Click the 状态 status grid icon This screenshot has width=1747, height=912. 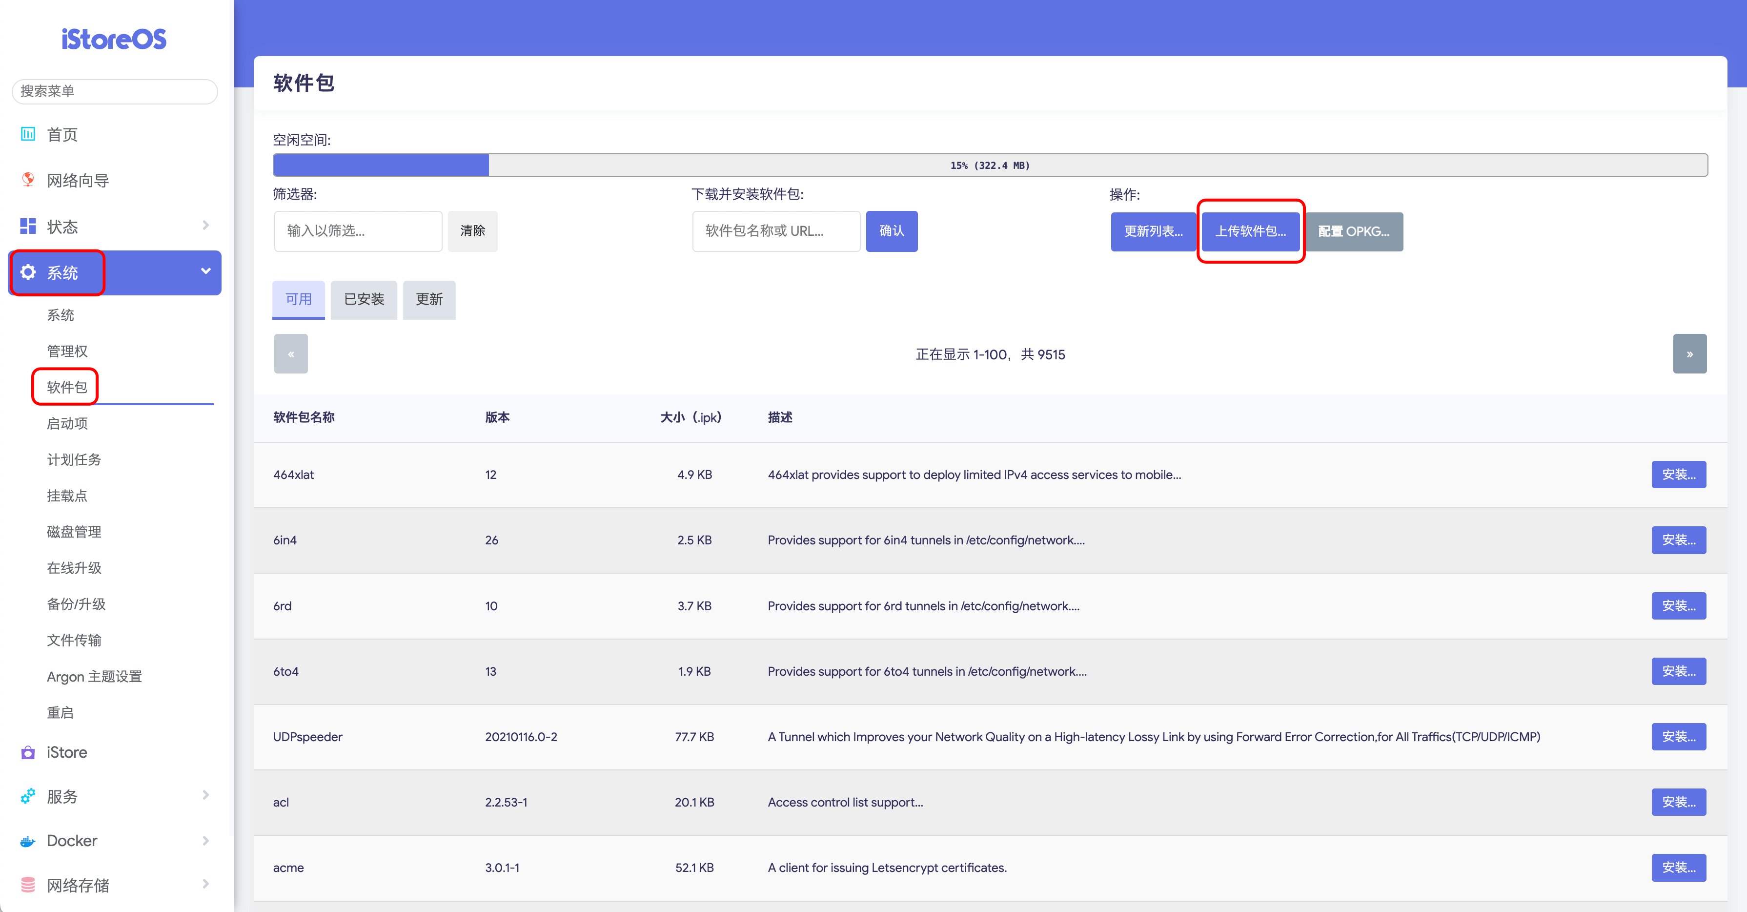click(28, 226)
